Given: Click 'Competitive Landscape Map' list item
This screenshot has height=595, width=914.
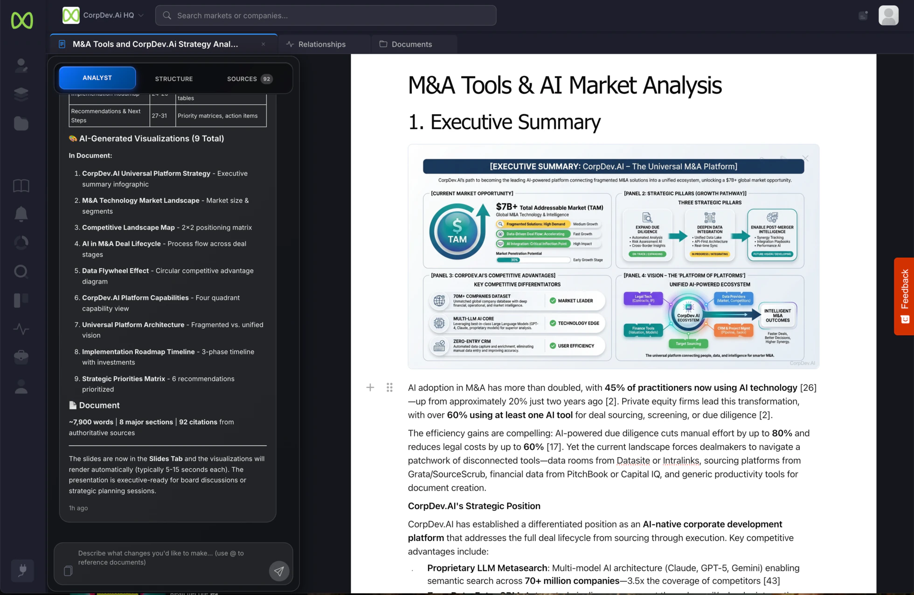Looking at the screenshot, I should tap(128, 228).
